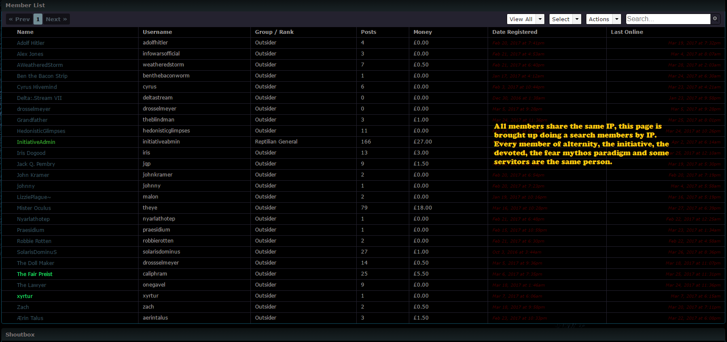
Task: Open John Kramer member profile
Action: coord(33,175)
